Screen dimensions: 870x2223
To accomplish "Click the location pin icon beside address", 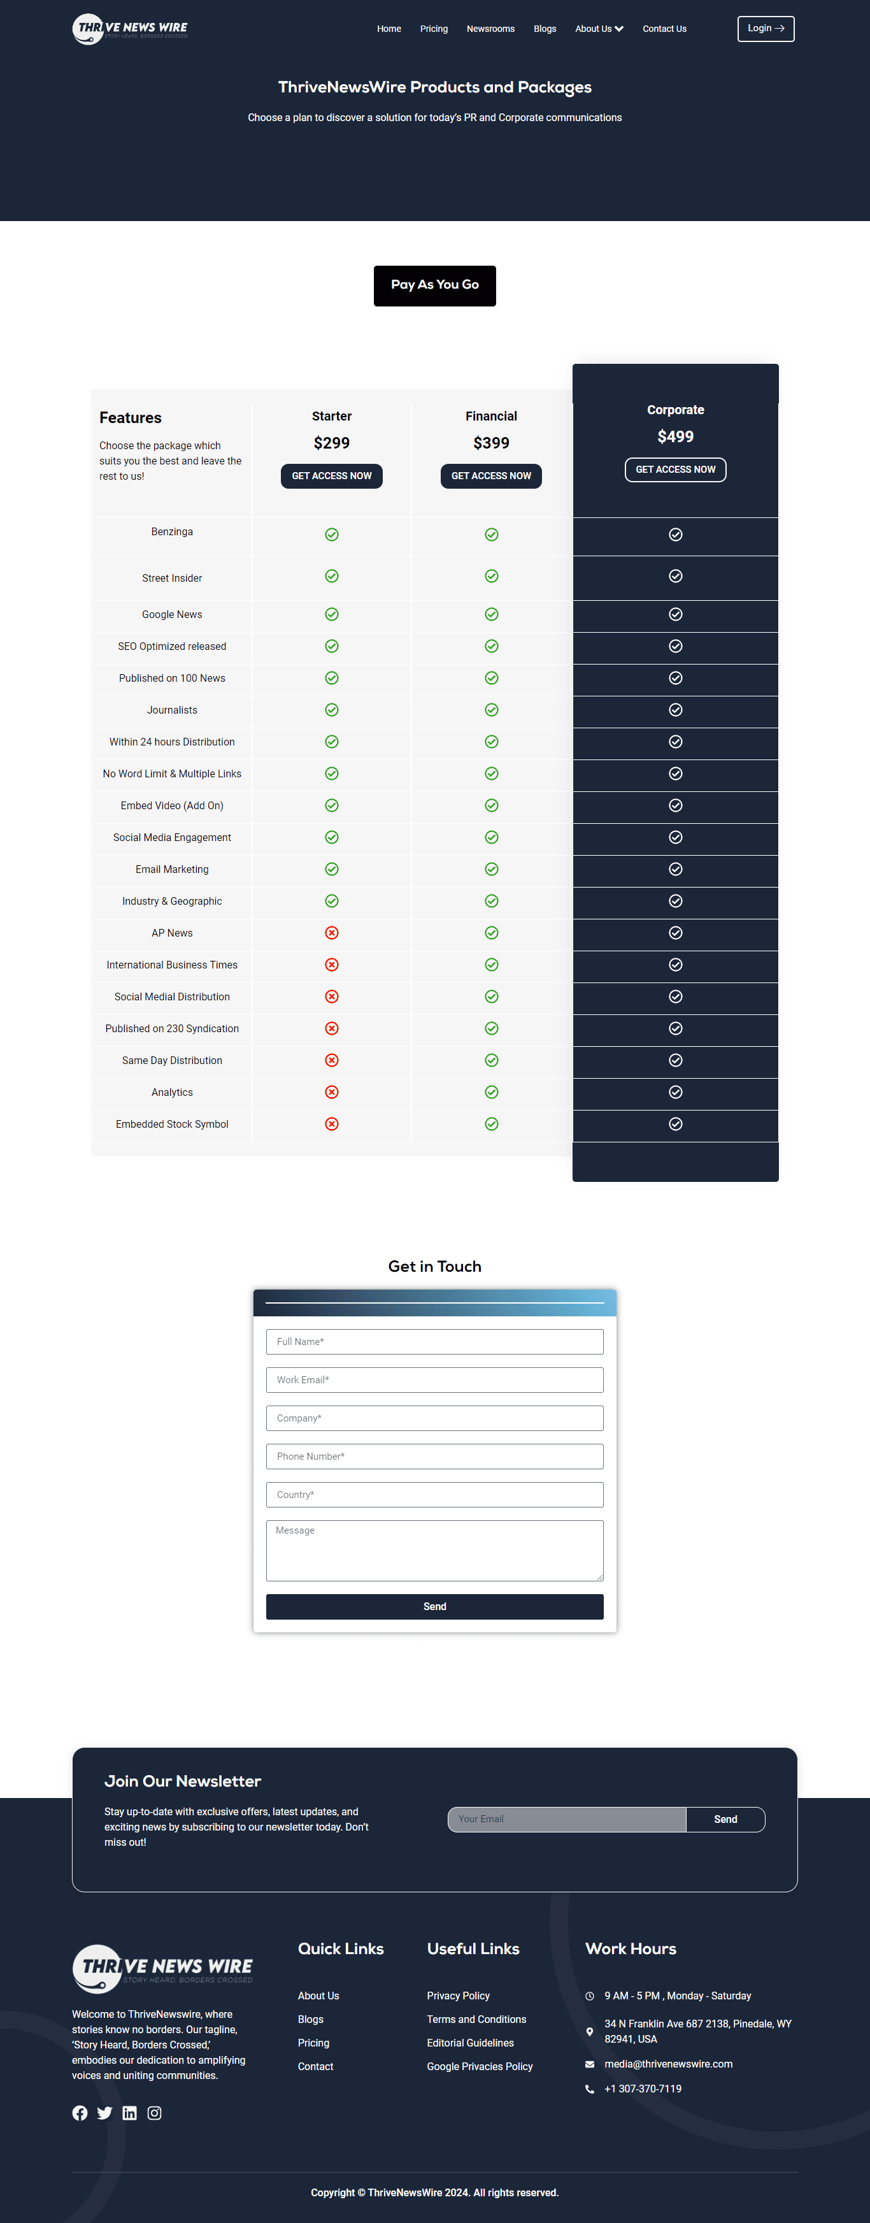I will [x=590, y=2031].
